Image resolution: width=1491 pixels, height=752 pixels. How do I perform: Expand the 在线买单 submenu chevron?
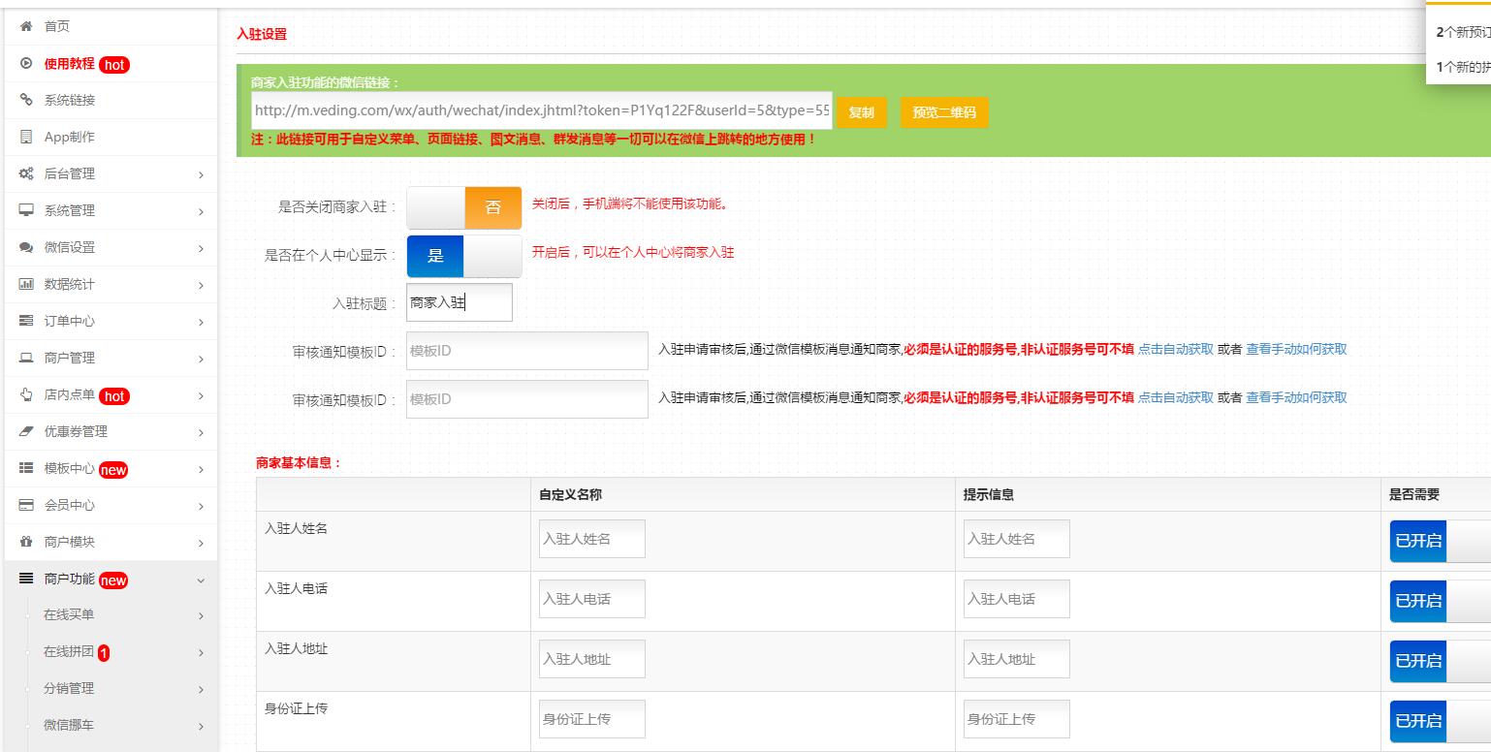(201, 616)
